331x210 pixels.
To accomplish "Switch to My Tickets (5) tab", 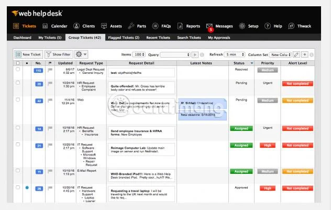I will coord(50,38).
